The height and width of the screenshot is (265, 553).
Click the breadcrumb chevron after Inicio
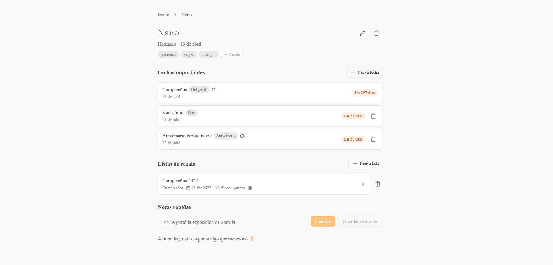[x=175, y=15]
